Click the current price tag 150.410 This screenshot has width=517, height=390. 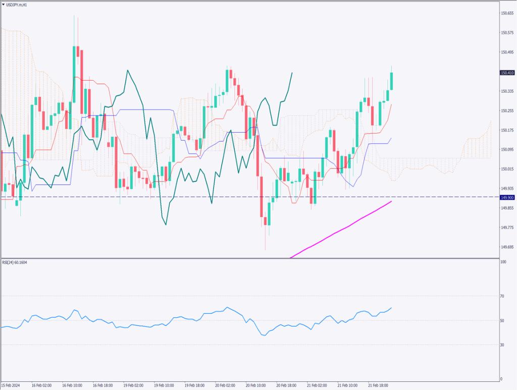click(x=506, y=73)
